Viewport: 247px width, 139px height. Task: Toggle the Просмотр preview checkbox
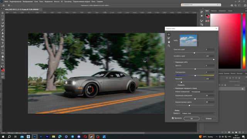point(173,118)
